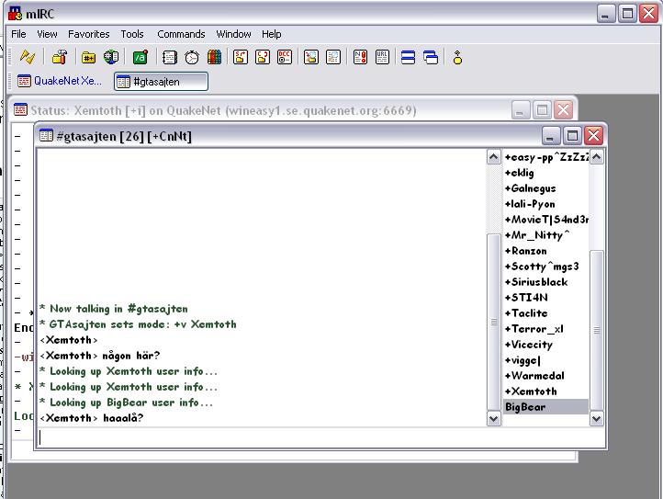Click the nickname list scroll-down arrow

[x=596, y=418]
